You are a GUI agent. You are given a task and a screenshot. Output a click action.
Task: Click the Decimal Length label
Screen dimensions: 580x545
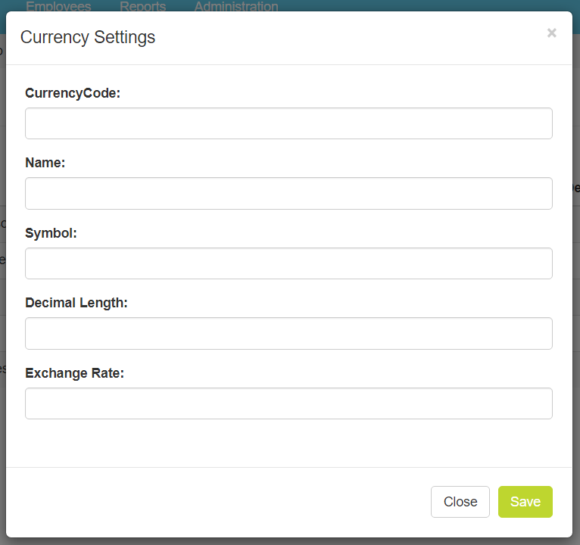76,303
